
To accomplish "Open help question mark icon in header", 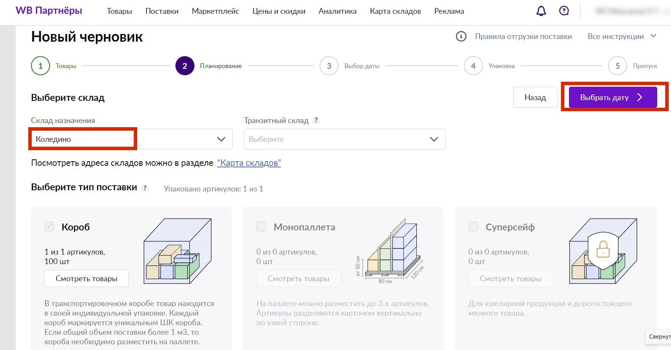I will point(564,11).
